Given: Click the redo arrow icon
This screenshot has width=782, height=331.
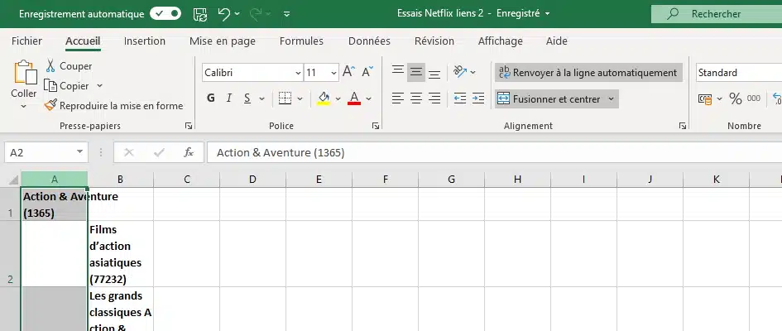Looking at the screenshot, I should tap(256, 14).
